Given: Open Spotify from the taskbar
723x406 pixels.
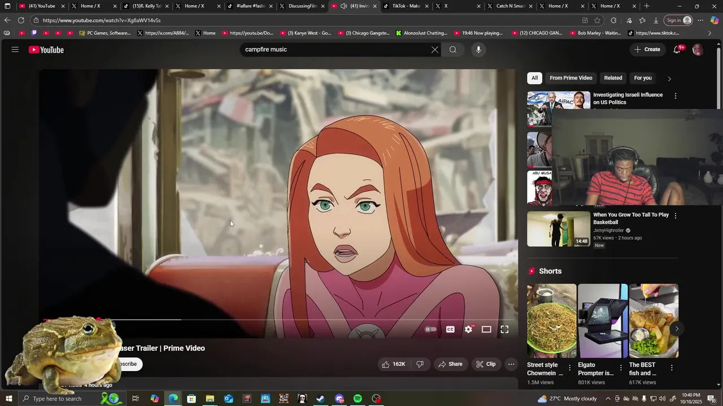Looking at the screenshot, I should click(x=358, y=399).
